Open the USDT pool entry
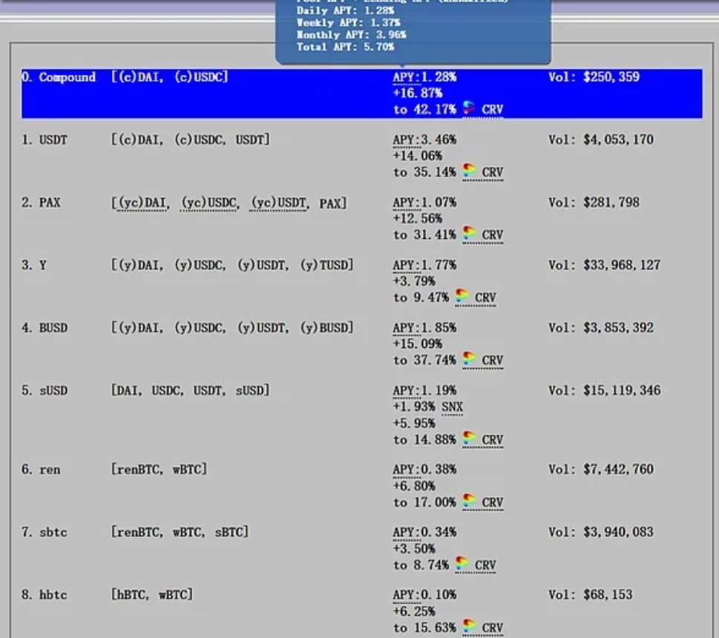This screenshot has width=719, height=638. point(362,157)
